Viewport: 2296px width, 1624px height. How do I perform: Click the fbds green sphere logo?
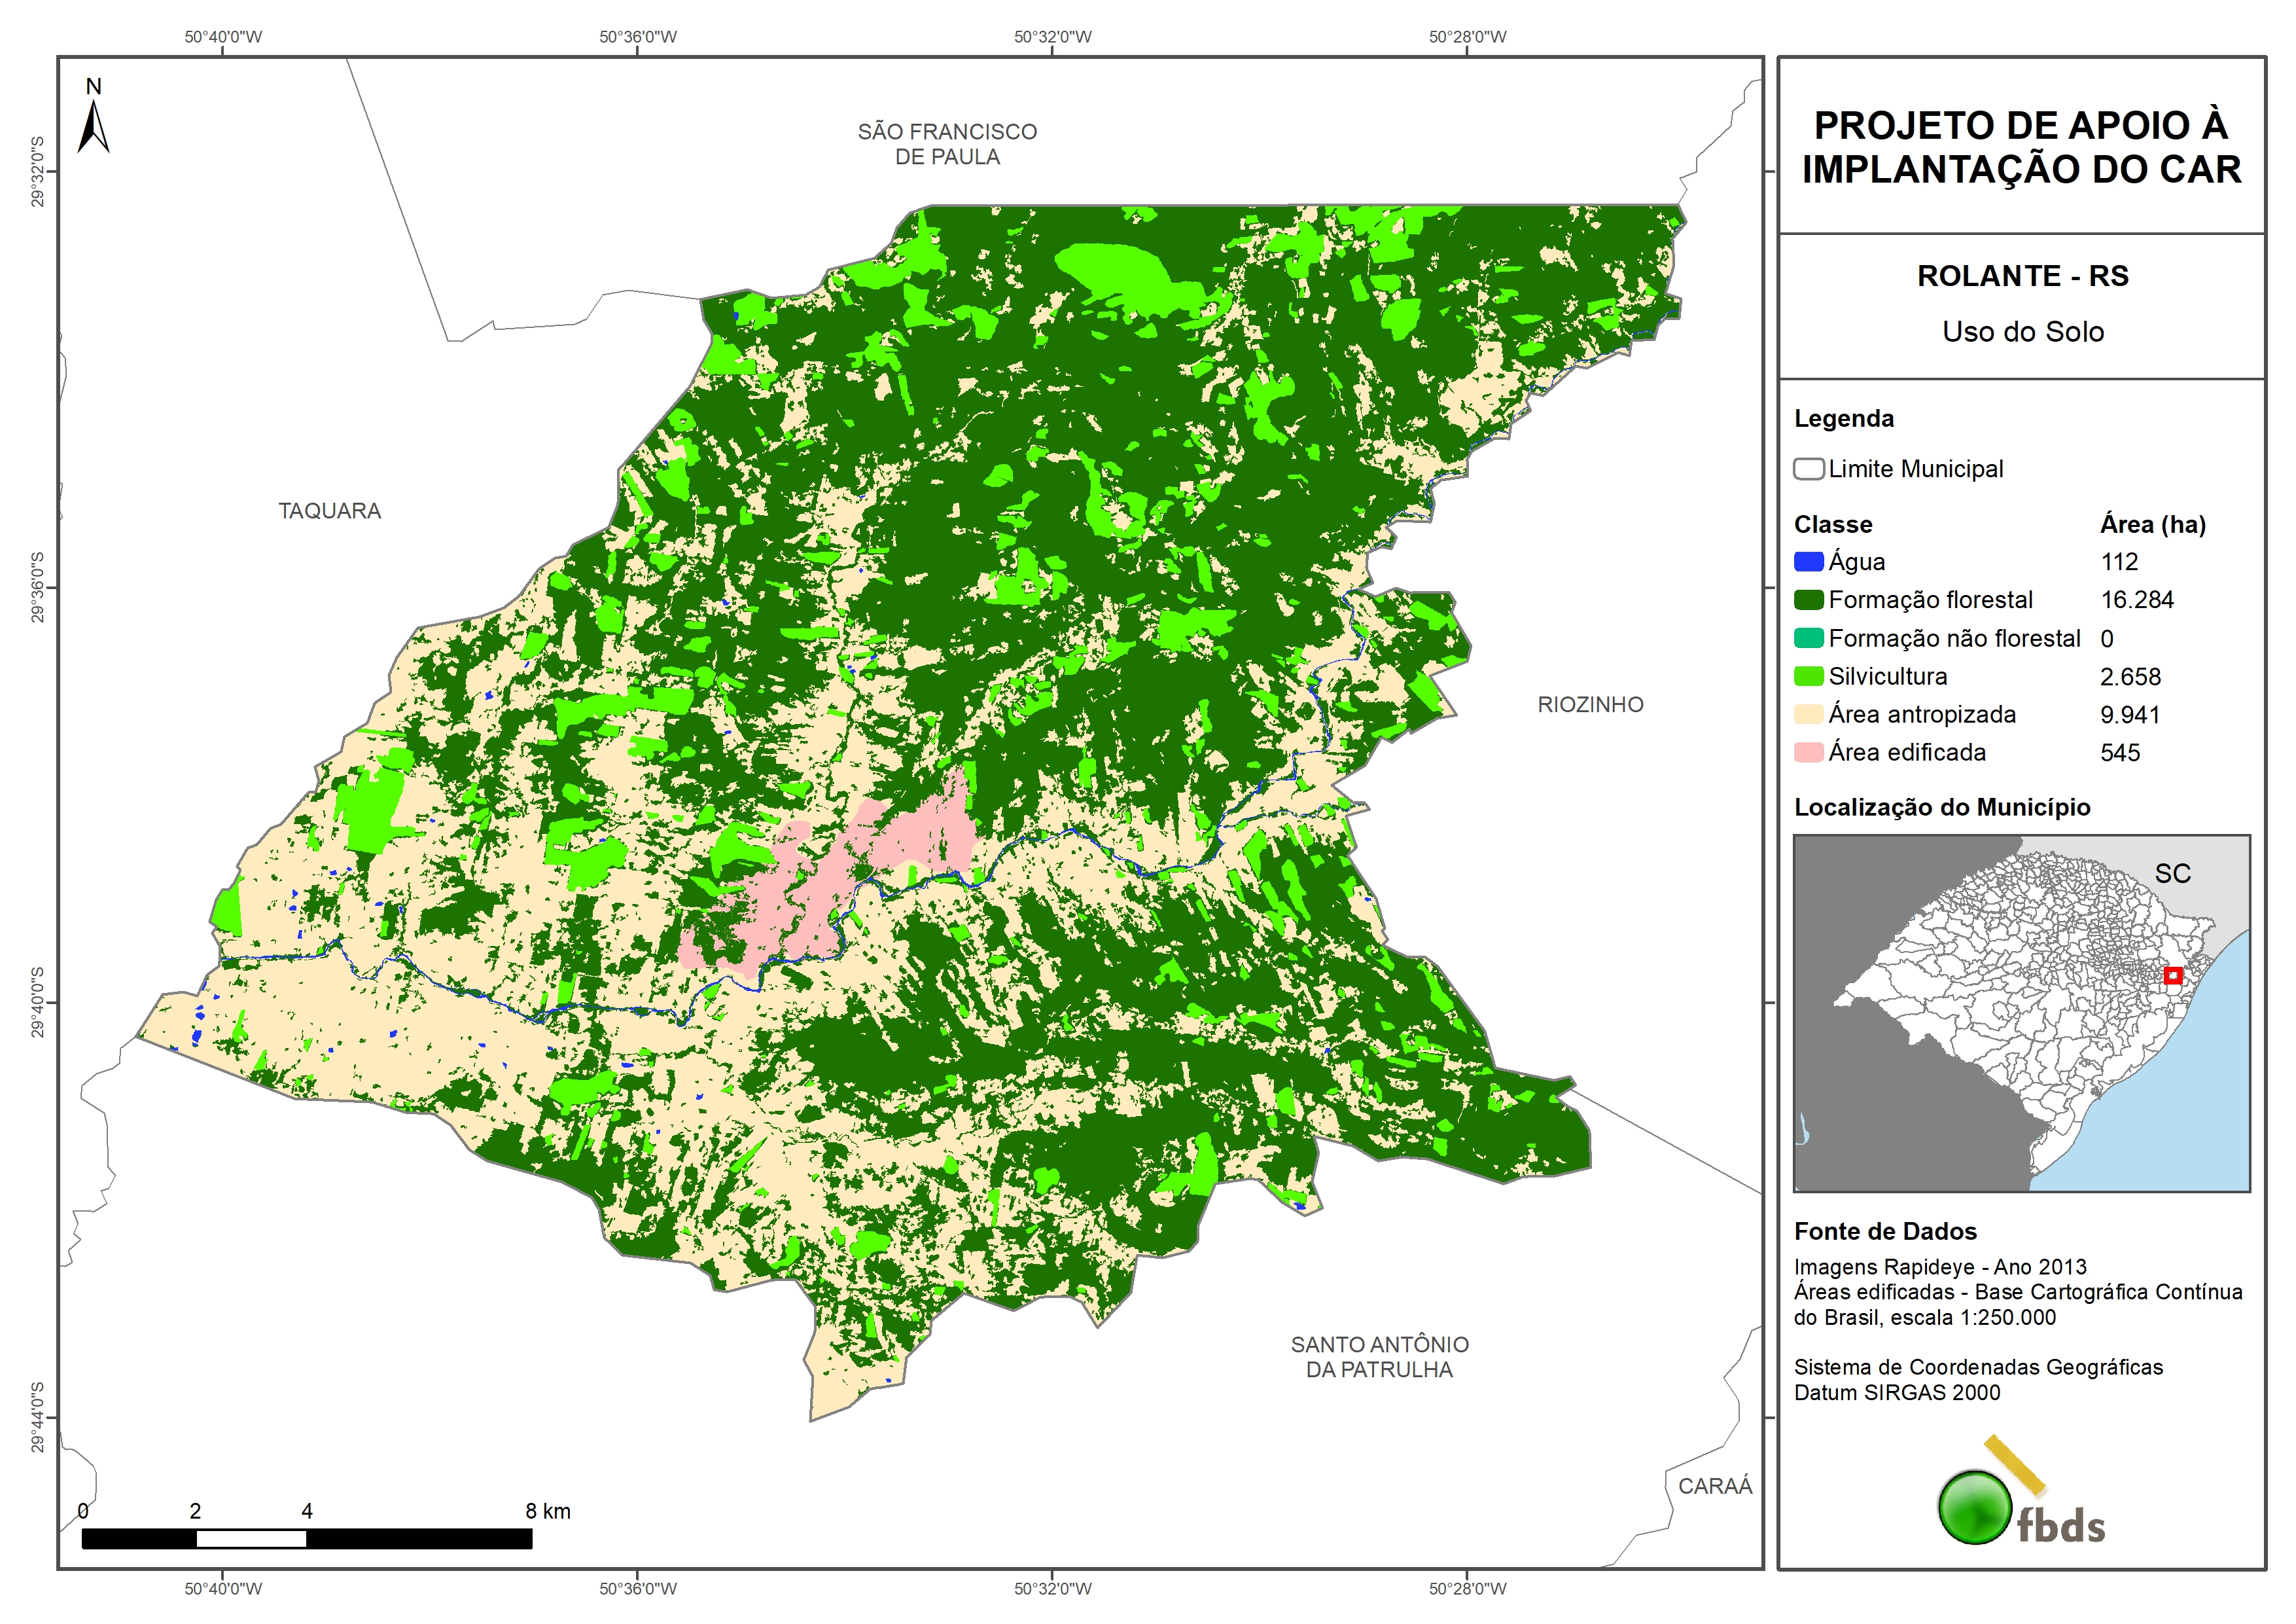coord(1974,1506)
